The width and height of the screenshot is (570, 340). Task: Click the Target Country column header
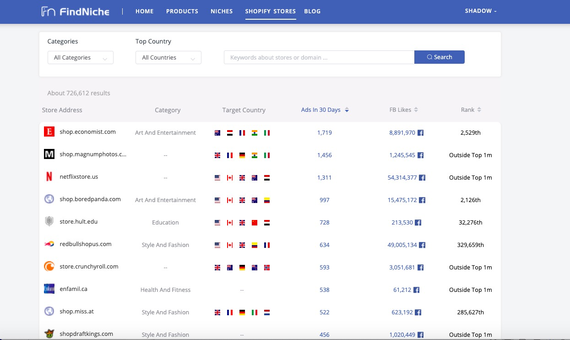pyautogui.click(x=244, y=110)
